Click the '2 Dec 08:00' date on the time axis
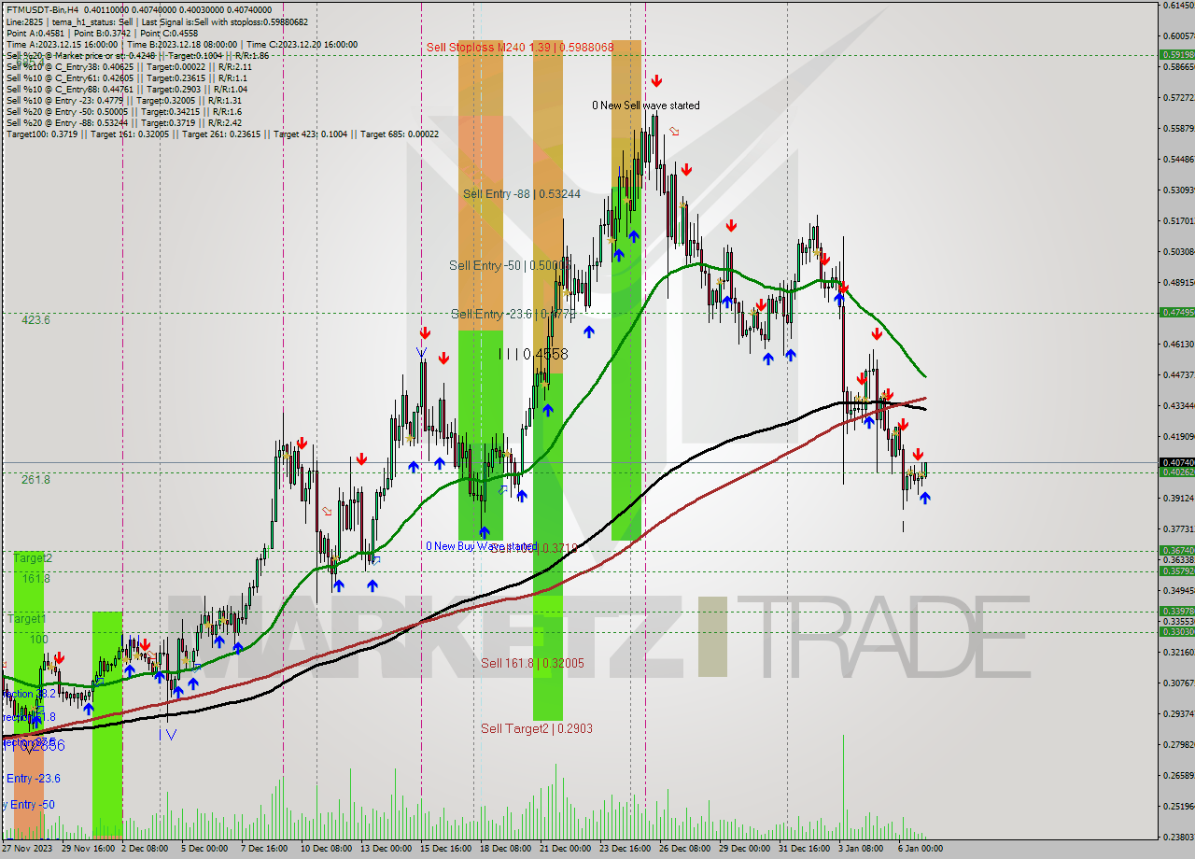The height and width of the screenshot is (859, 1195). (144, 849)
